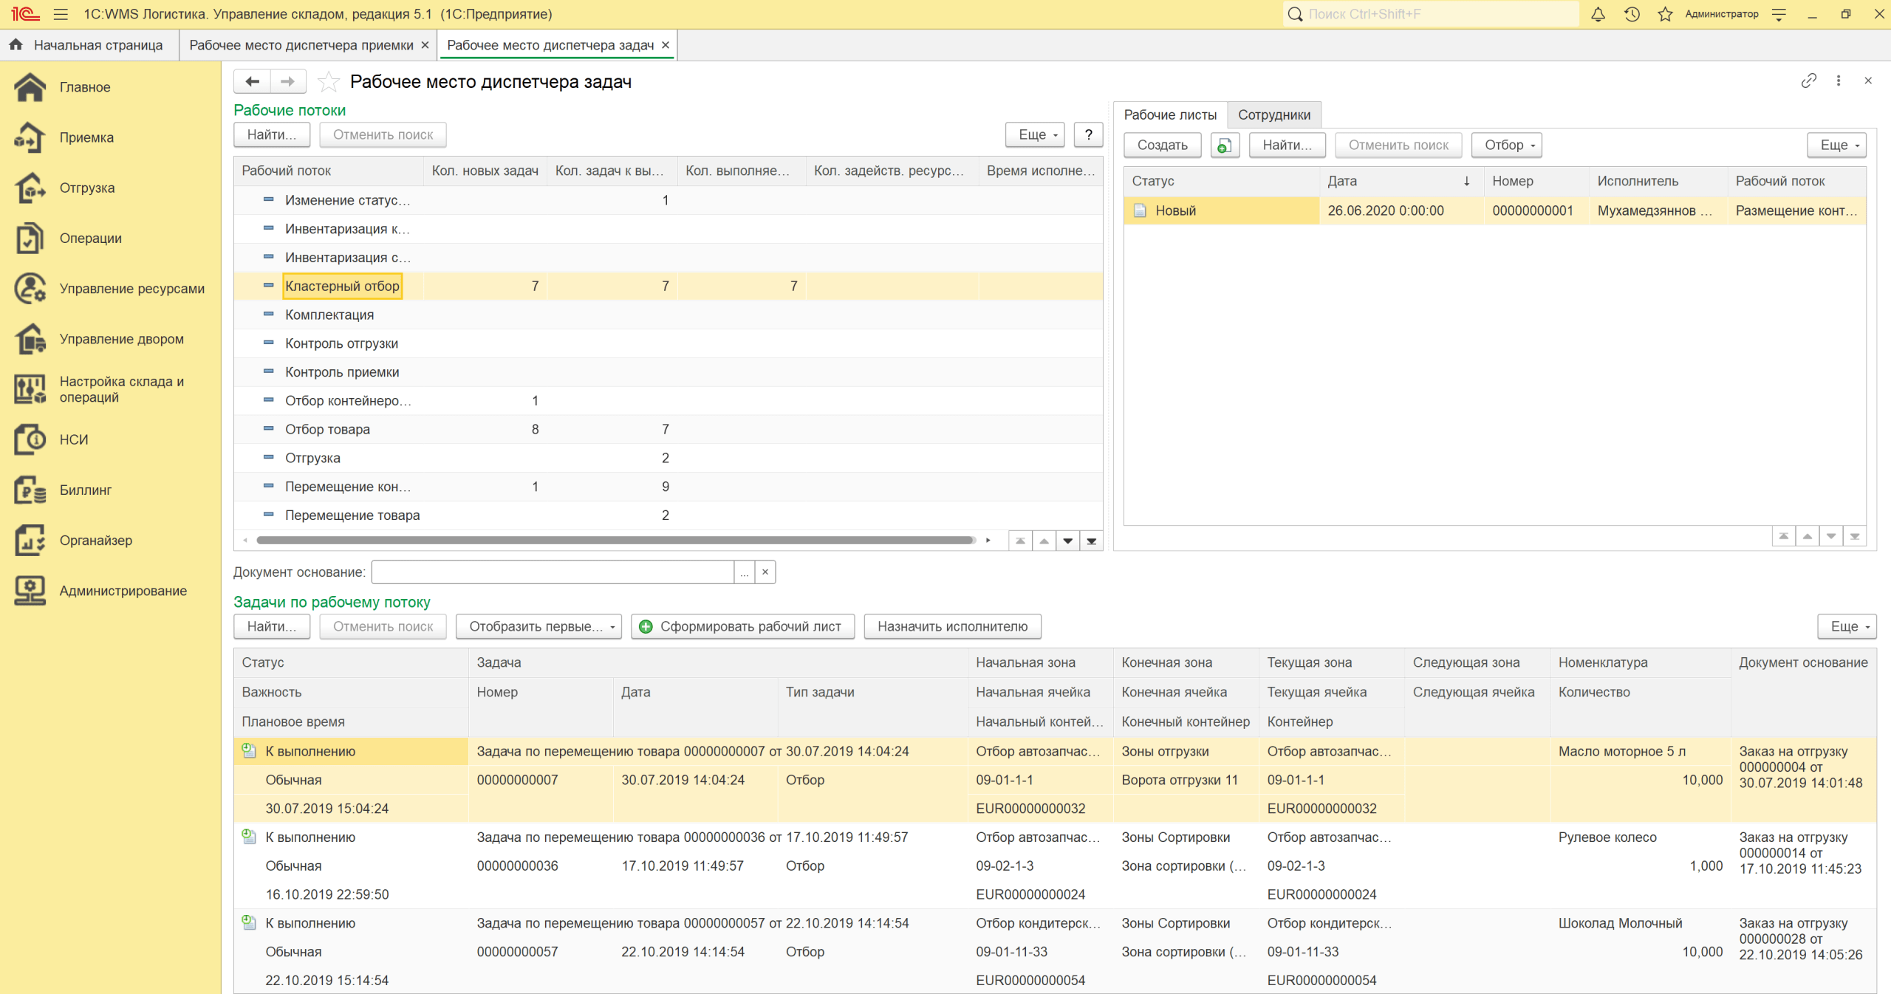Click Назначить исполнителю button

click(x=951, y=626)
